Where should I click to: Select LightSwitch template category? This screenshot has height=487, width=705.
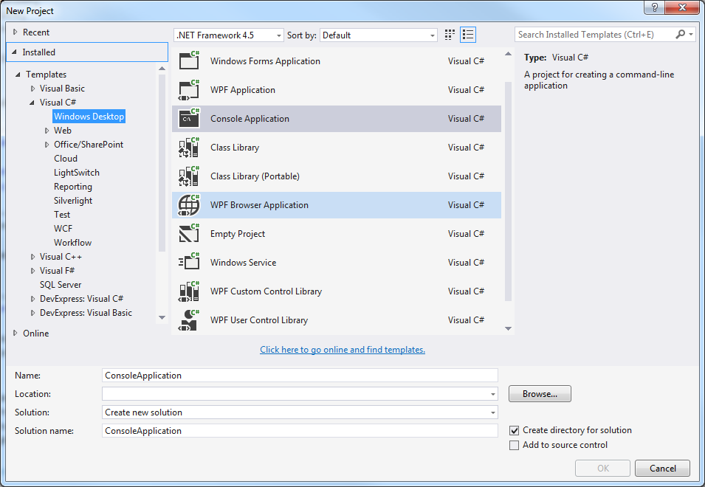click(x=77, y=173)
